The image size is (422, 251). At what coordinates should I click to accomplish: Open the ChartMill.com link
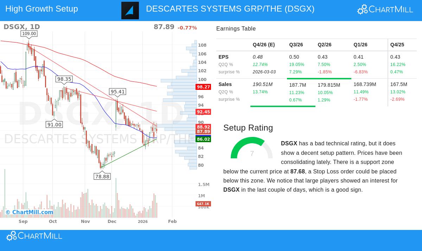[x=32, y=212]
